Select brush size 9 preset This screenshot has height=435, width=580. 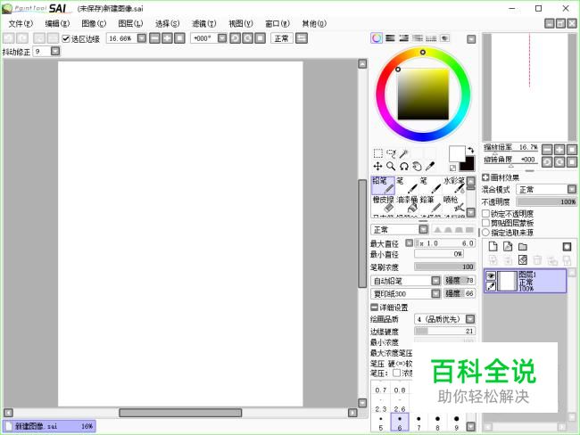coord(457,422)
